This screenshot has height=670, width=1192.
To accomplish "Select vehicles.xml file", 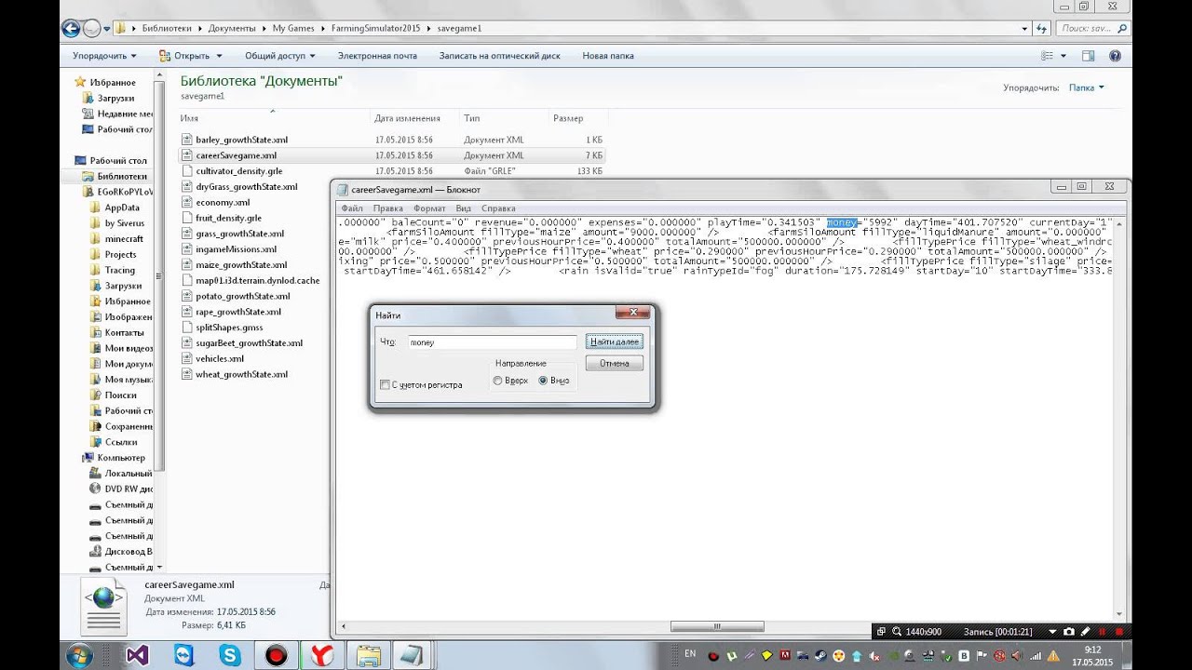I will coord(220,358).
